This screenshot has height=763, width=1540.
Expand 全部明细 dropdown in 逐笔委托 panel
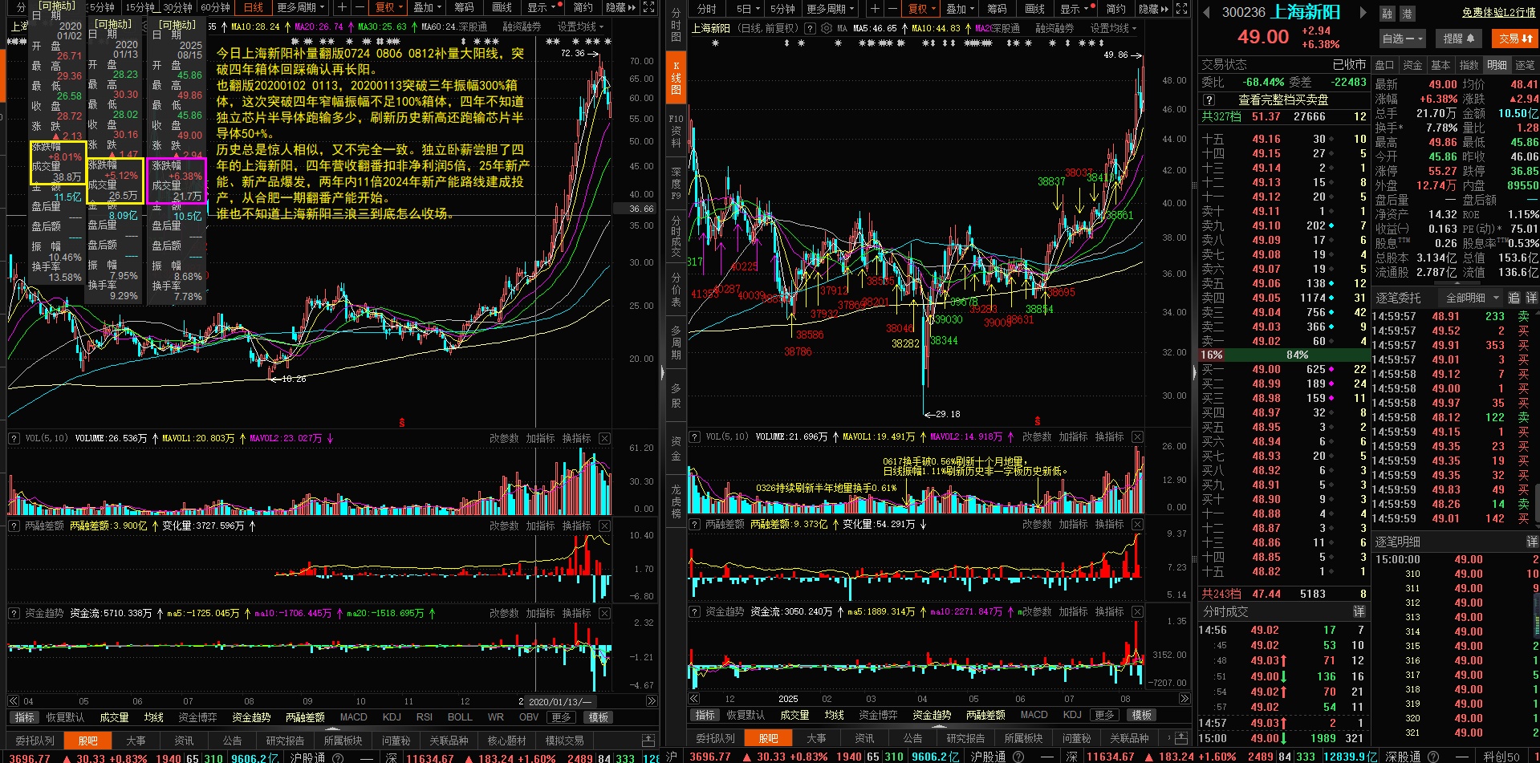1472,298
